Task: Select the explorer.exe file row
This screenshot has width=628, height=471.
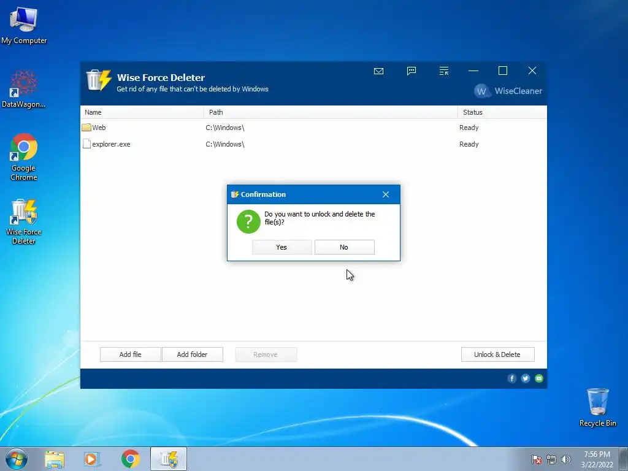Action: (x=313, y=144)
